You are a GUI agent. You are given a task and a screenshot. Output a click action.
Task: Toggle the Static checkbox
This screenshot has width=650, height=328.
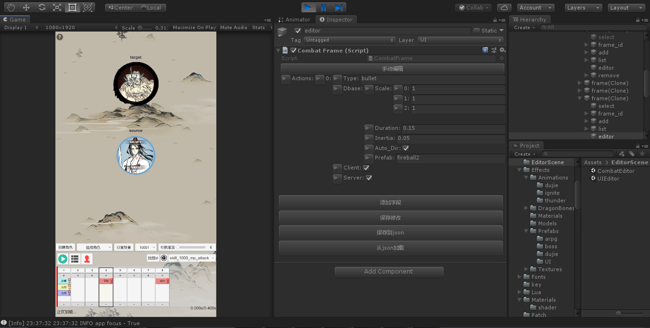tap(476, 31)
